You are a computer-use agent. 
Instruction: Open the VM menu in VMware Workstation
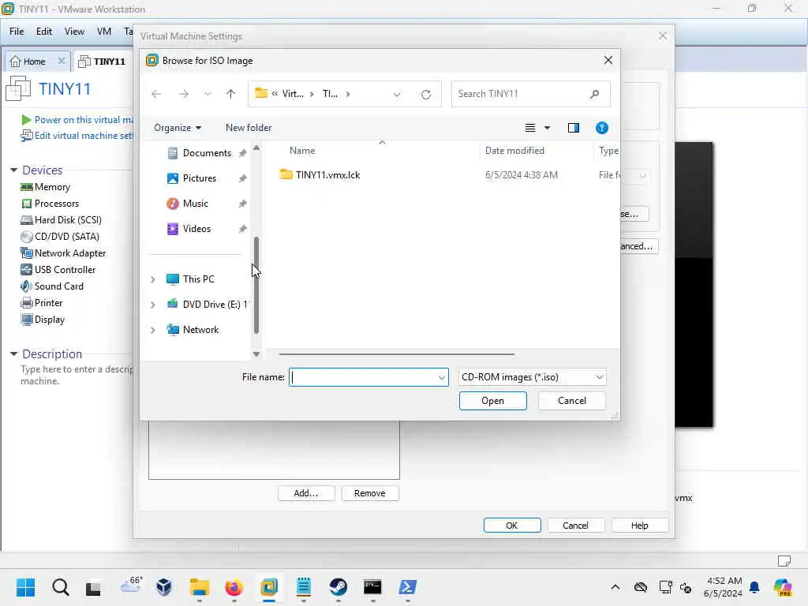point(104,32)
